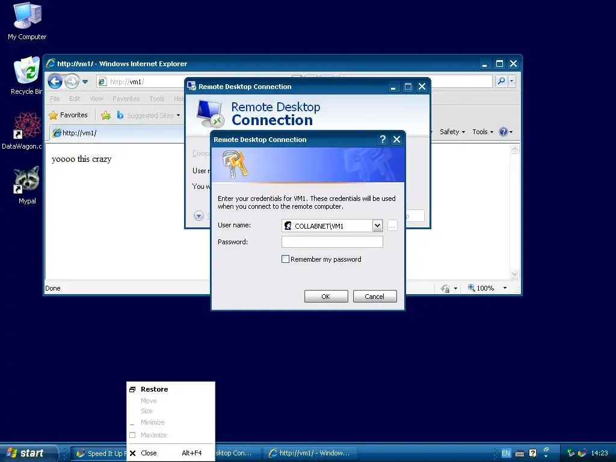Launch the Mypal browser shortcut

pos(26,185)
